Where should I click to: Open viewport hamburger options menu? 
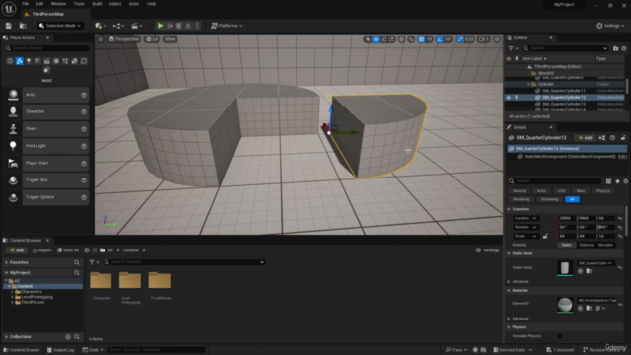point(101,39)
